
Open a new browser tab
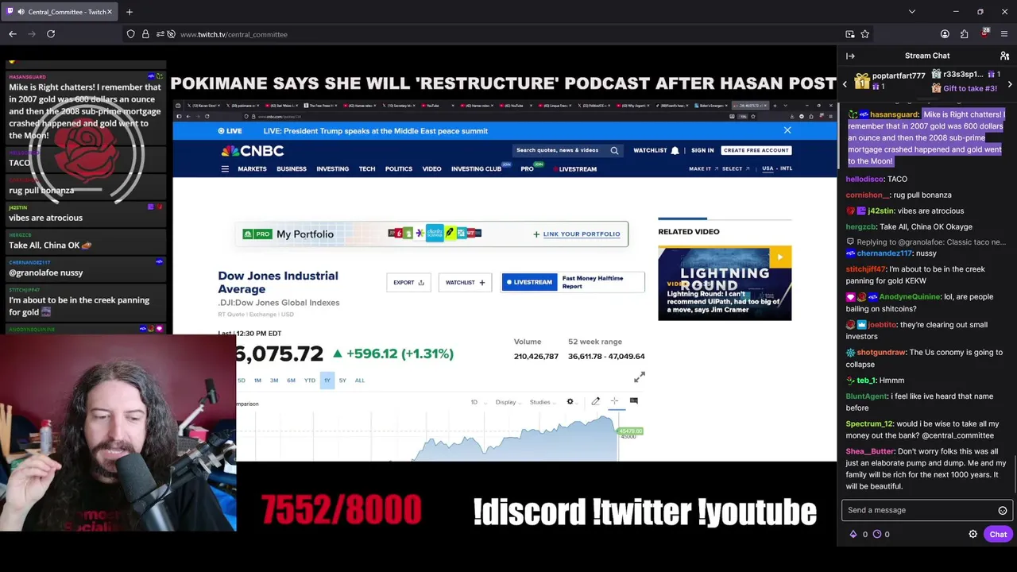(130, 12)
